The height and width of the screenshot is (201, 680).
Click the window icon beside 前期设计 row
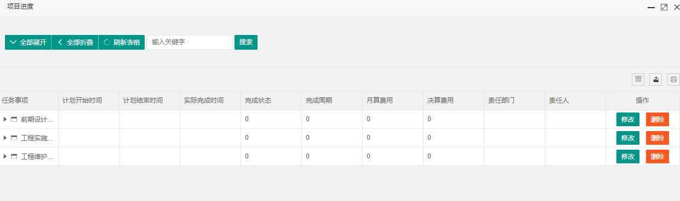point(14,119)
